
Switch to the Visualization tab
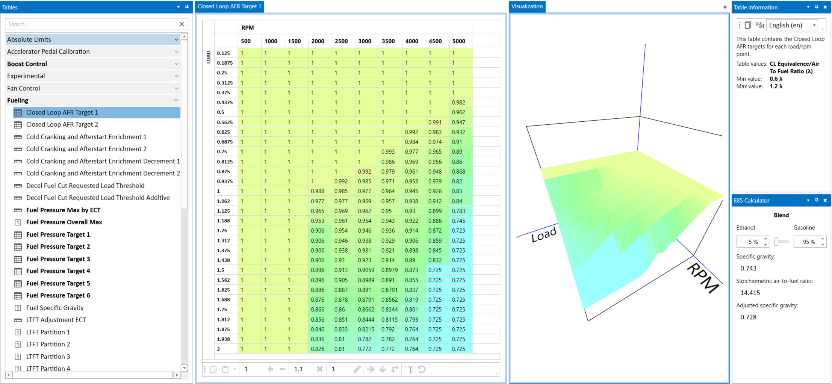(527, 6)
